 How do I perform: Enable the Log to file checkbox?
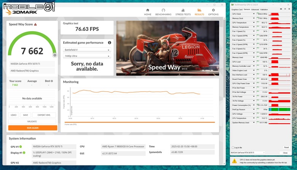pos(233,148)
